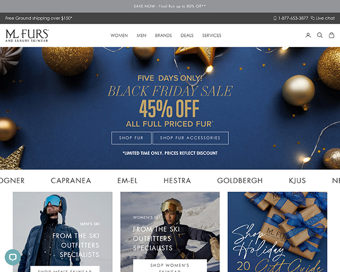The width and height of the screenshot is (340, 272).
Task: Expand the Deals menu
Action: click(187, 35)
